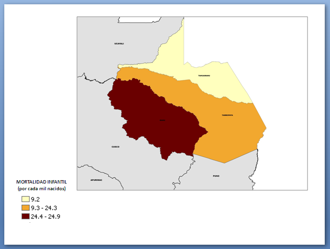Image resolution: width=330 pixels, height=249 pixels.
Task: Click the '9.2' legend value text
Action: click(36, 199)
